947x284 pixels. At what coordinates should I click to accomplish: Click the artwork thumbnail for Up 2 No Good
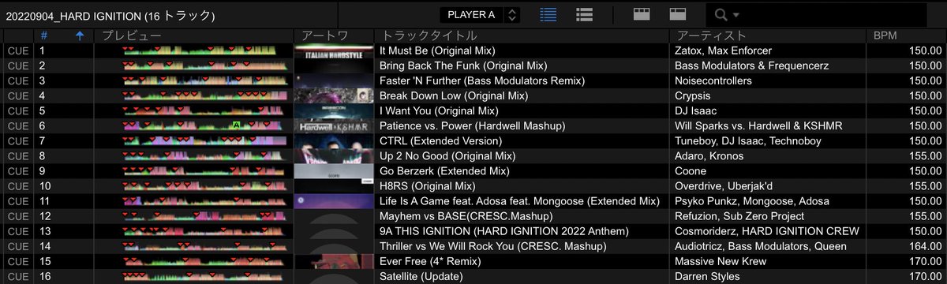[334, 155]
